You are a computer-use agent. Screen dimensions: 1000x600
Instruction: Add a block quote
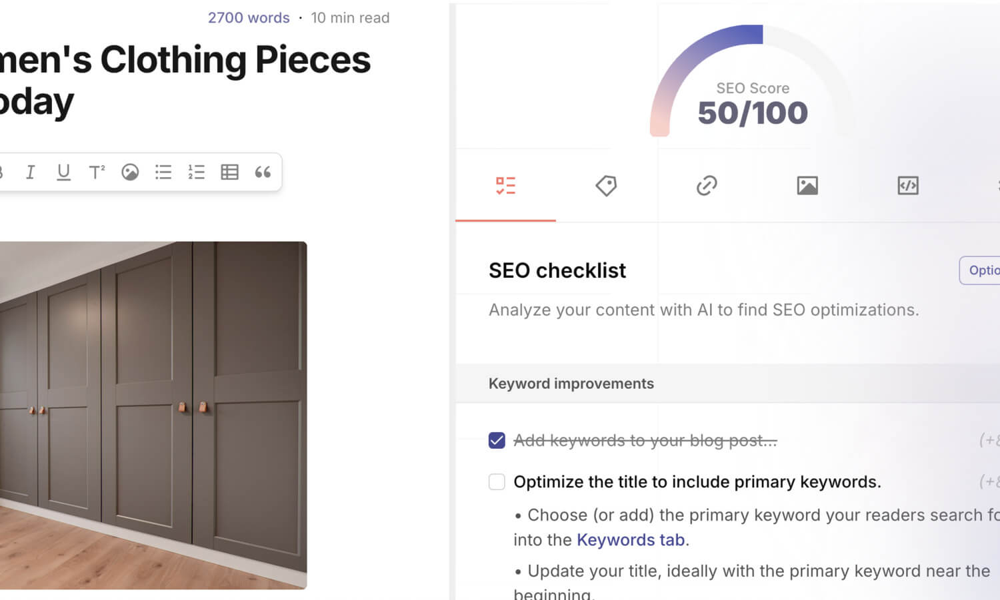point(263,172)
